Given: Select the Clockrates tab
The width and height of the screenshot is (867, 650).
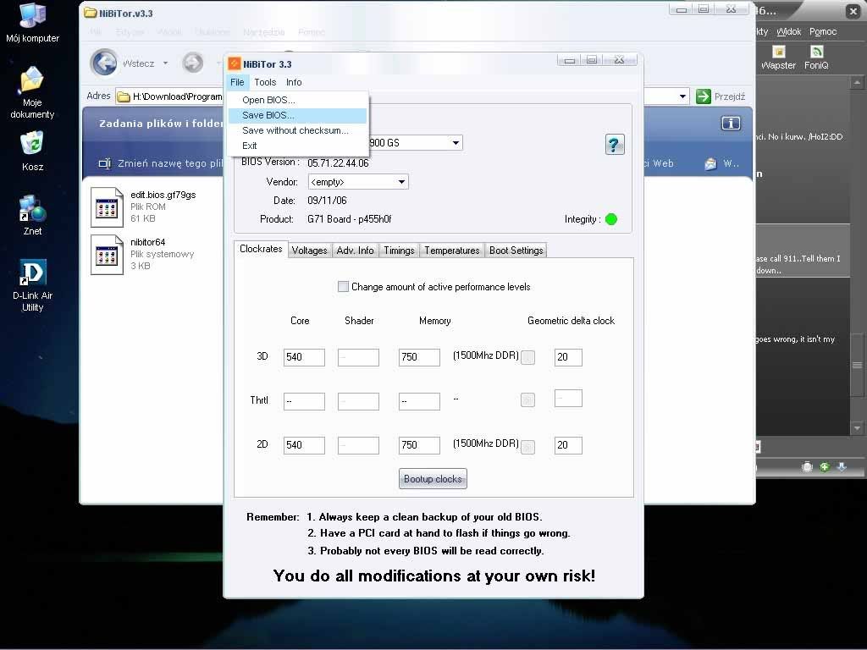Looking at the screenshot, I should pos(261,250).
